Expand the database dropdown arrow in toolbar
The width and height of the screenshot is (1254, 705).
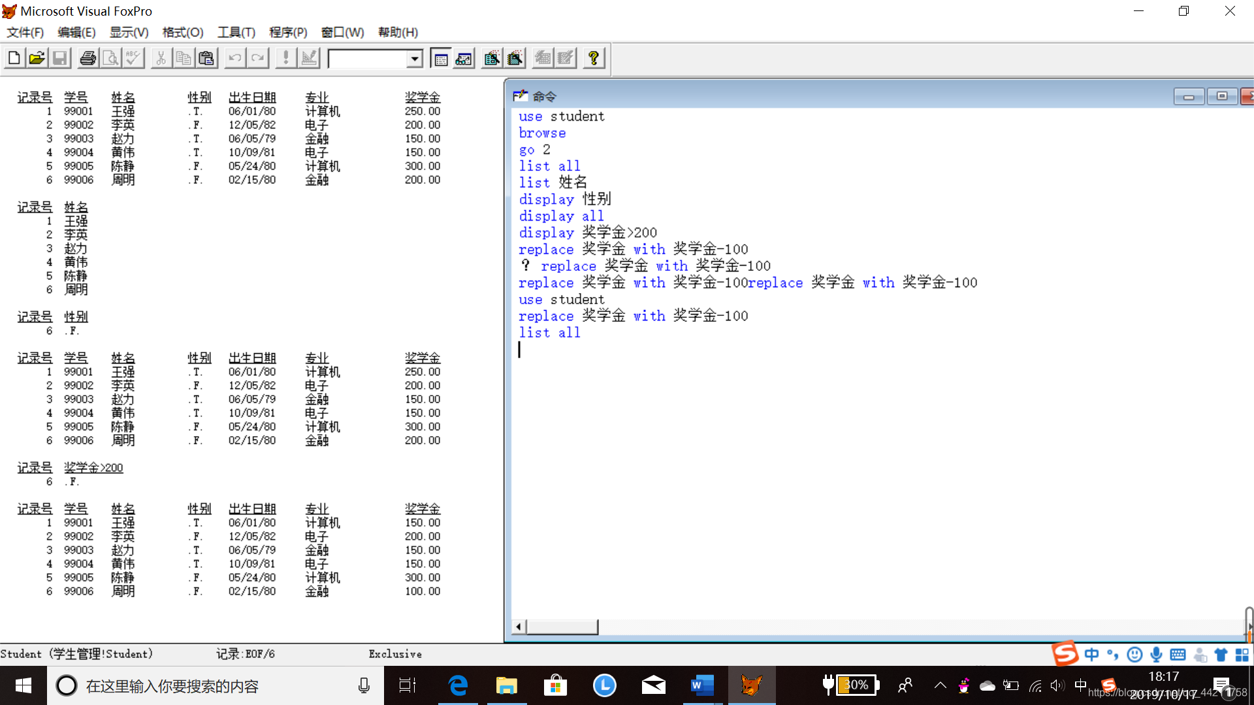(414, 59)
